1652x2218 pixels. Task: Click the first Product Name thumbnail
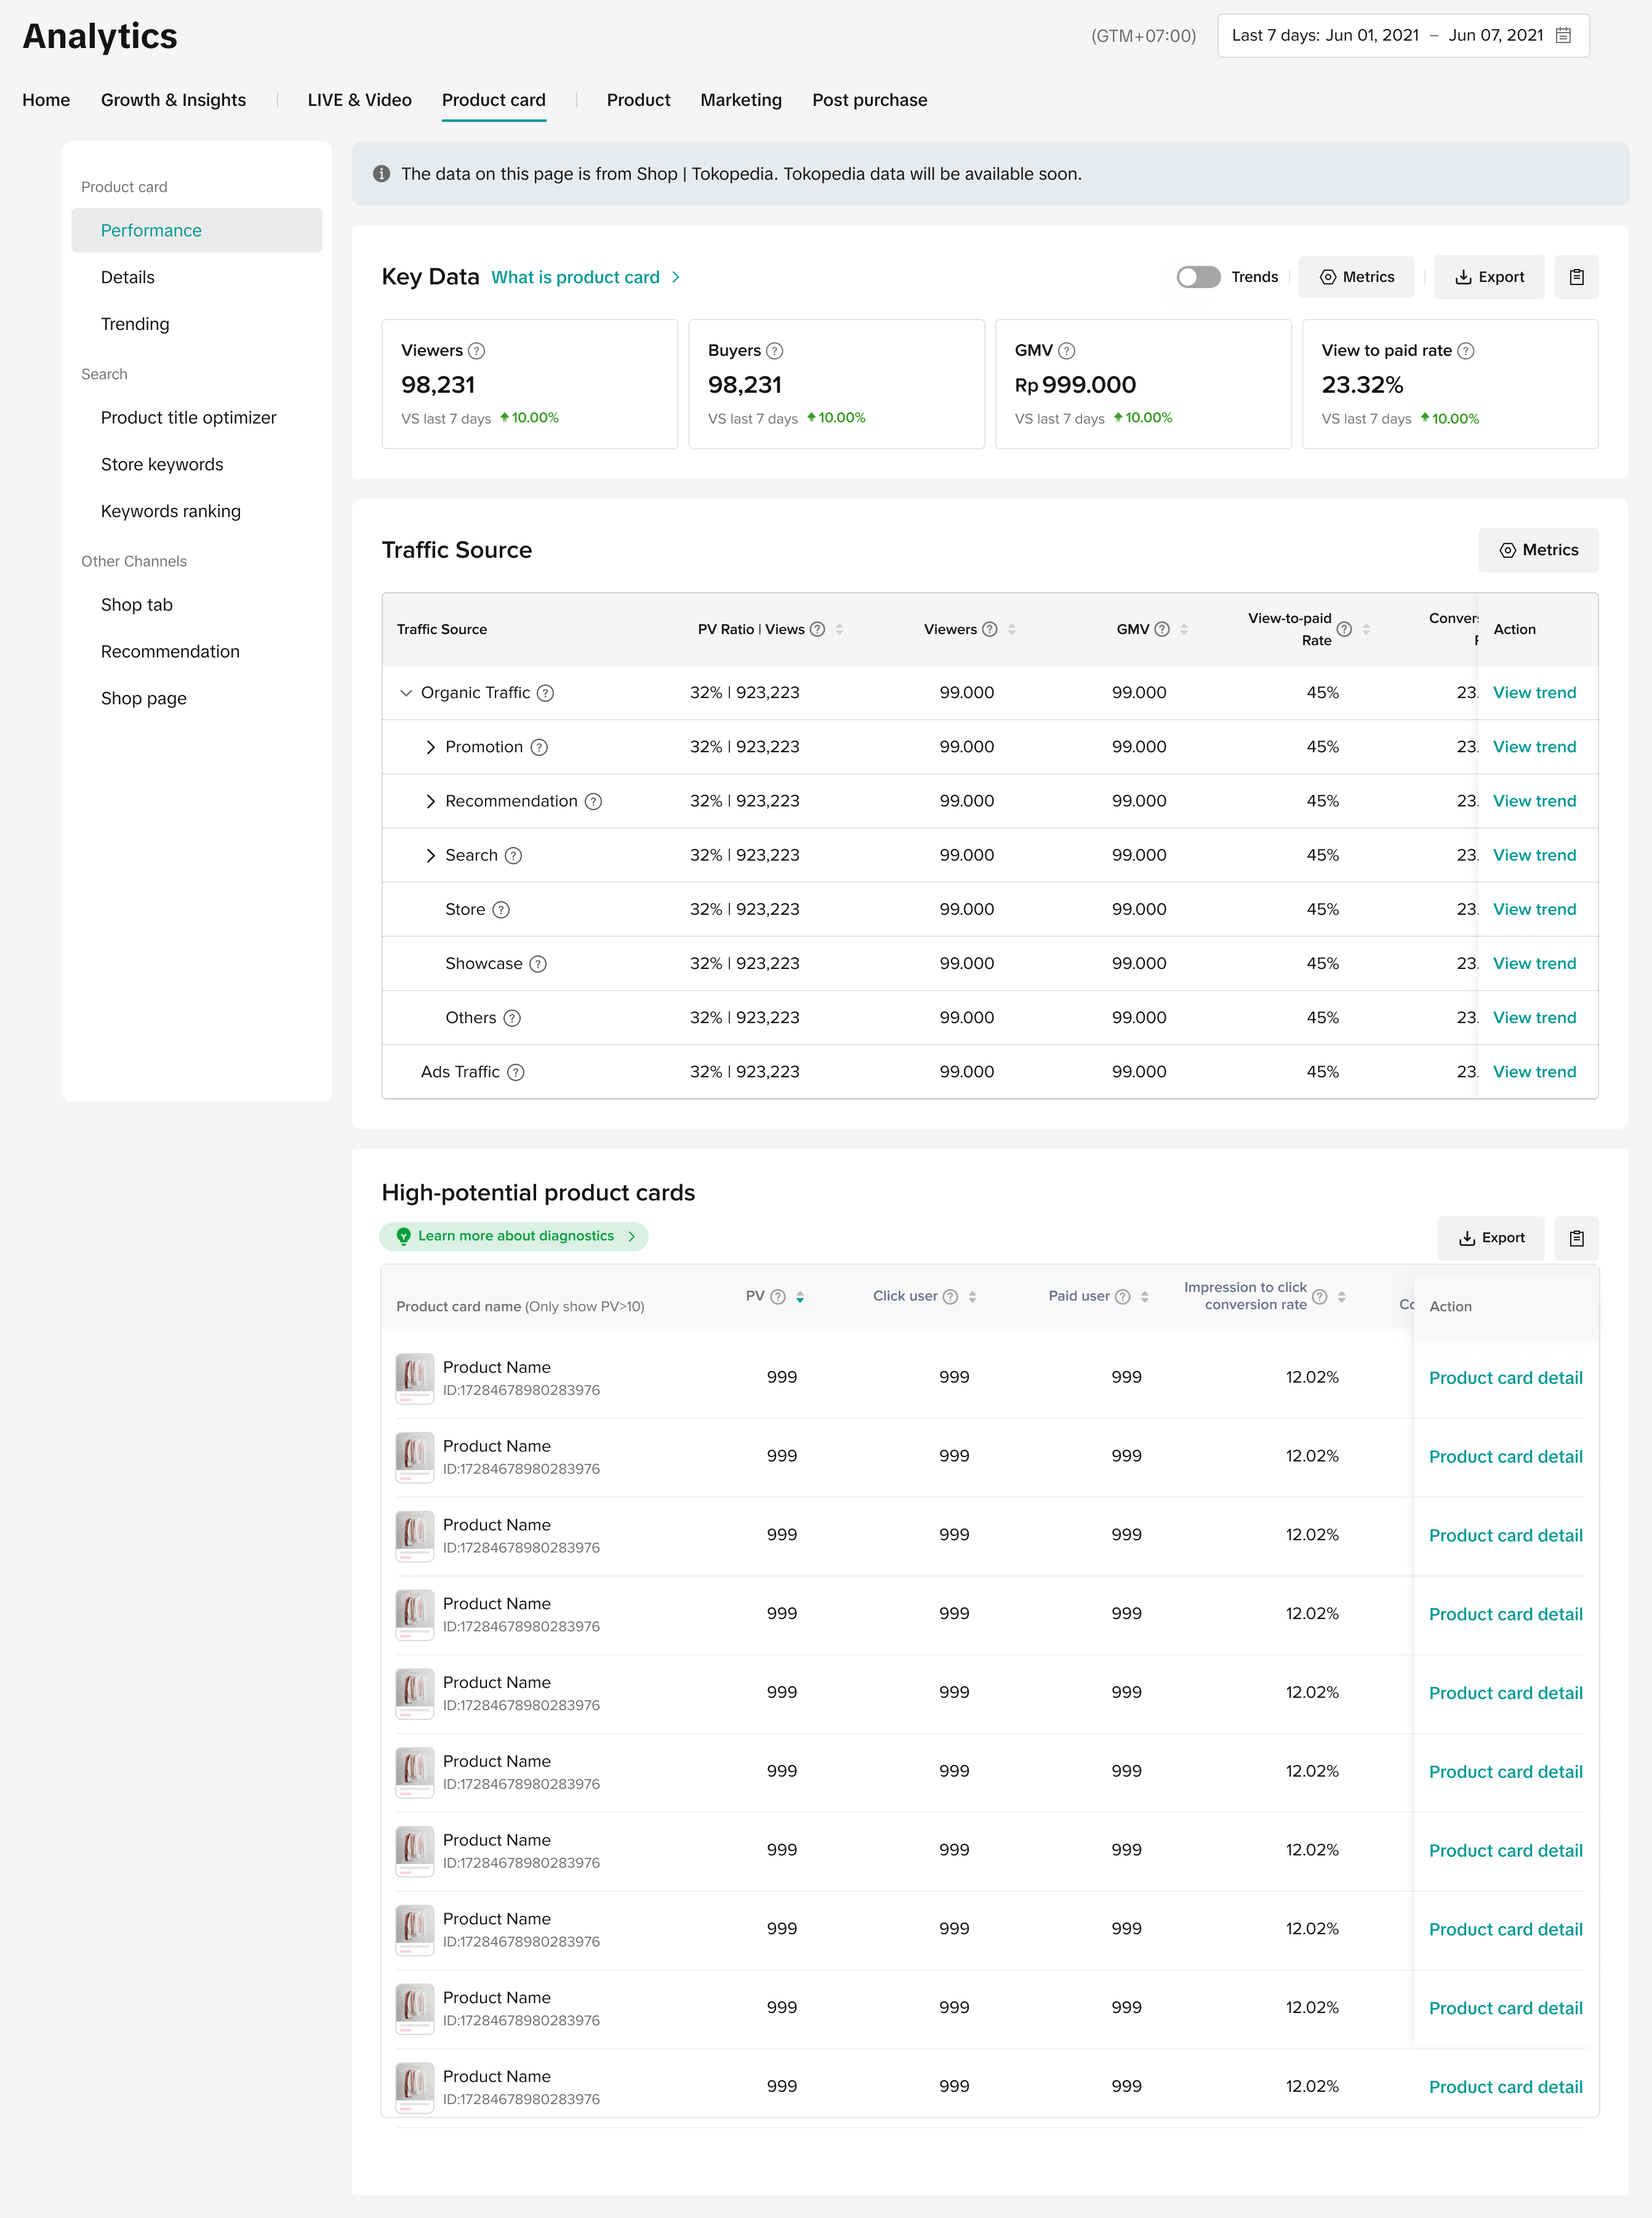(414, 1378)
